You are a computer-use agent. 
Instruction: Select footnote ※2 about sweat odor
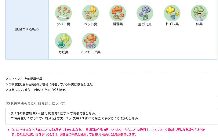click(x=50, y=84)
